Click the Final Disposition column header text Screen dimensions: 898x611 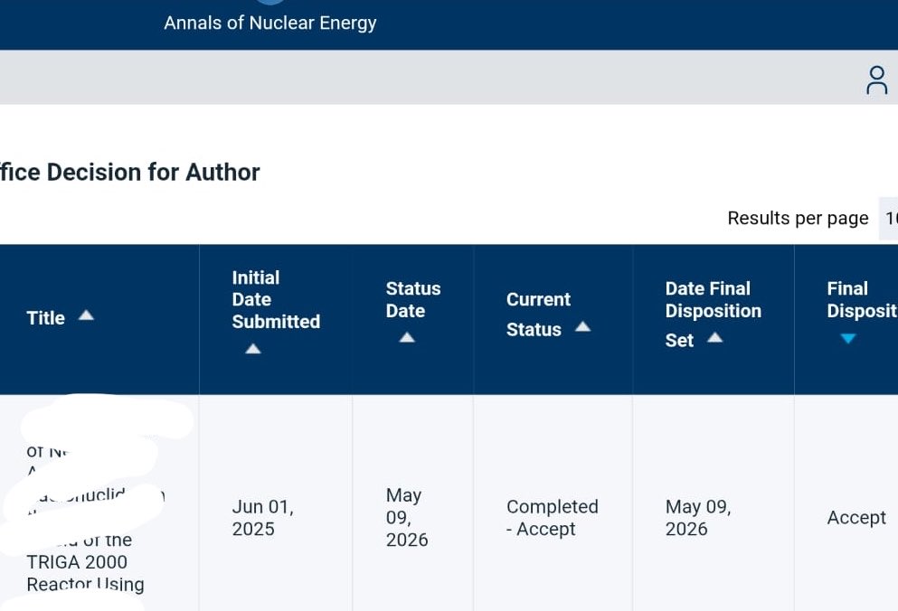coord(862,299)
